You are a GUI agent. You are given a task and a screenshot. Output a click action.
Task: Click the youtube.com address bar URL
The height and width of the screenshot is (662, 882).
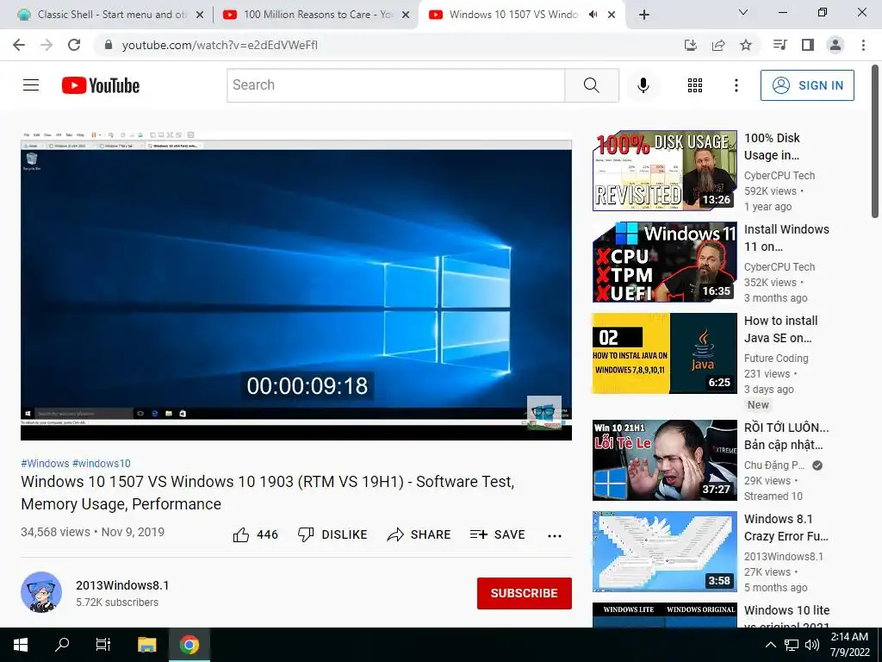click(x=220, y=45)
